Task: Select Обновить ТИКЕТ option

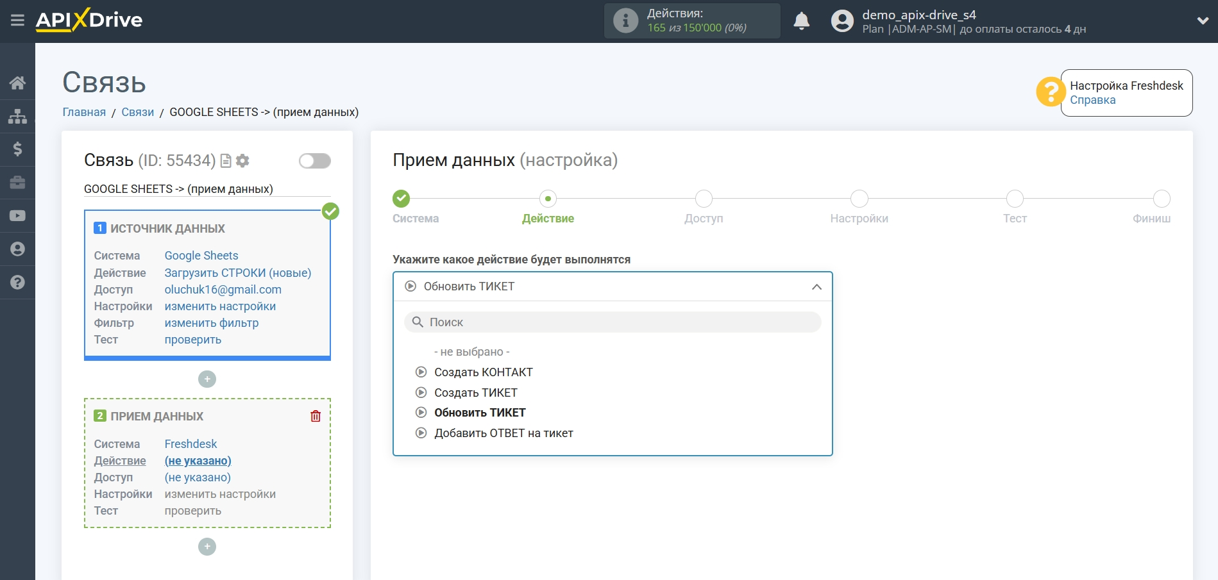Action: pyautogui.click(x=480, y=413)
